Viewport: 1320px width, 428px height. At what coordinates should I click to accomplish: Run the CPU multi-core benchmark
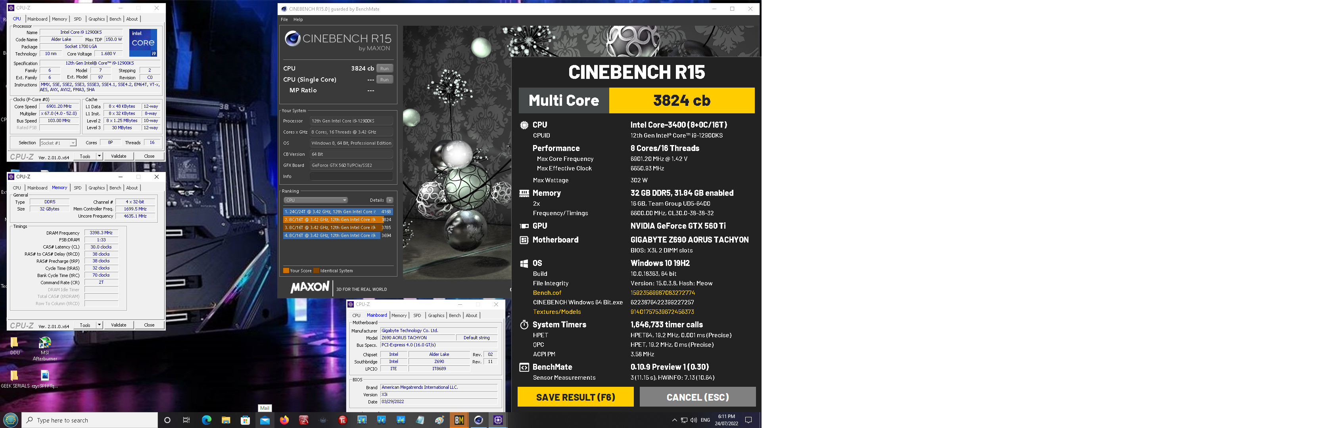[384, 68]
